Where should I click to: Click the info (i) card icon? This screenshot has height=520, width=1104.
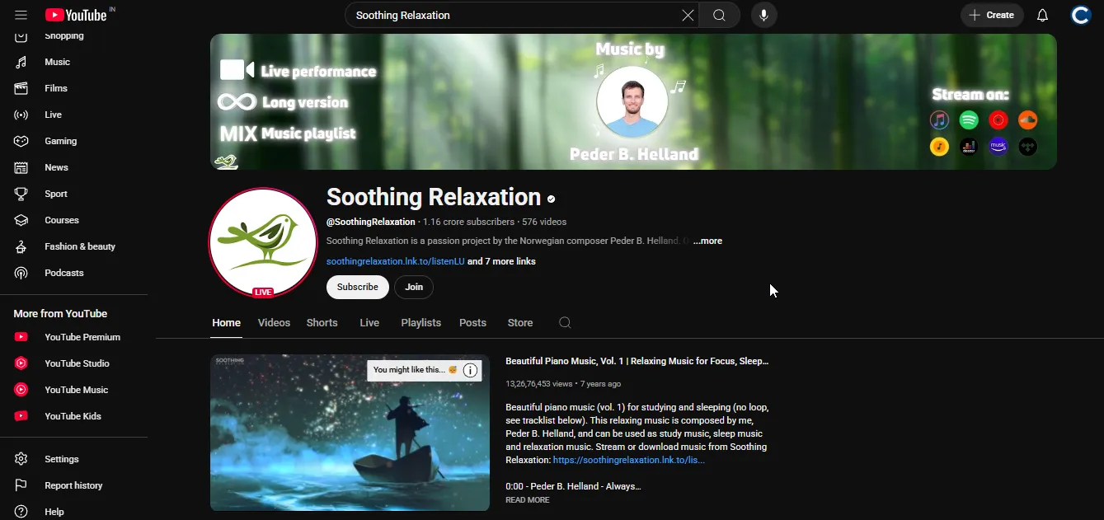tap(470, 370)
